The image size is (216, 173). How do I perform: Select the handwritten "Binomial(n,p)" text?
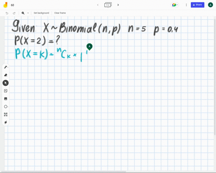coord(90,28)
